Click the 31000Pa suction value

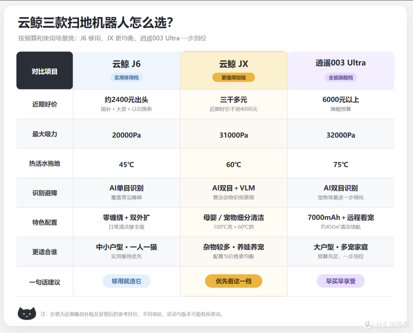(234, 135)
